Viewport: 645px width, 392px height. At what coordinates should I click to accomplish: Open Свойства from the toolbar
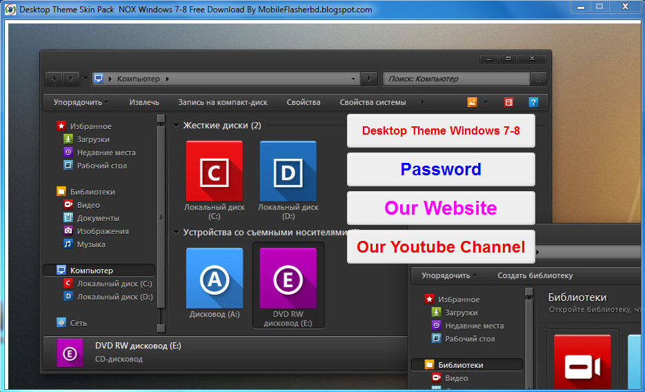(x=303, y=102)
